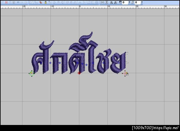Image resolution: width=180 pixels, height=131 pixels.
Task: Click the yellow closed padlock Lock icon
Action: 46,2
